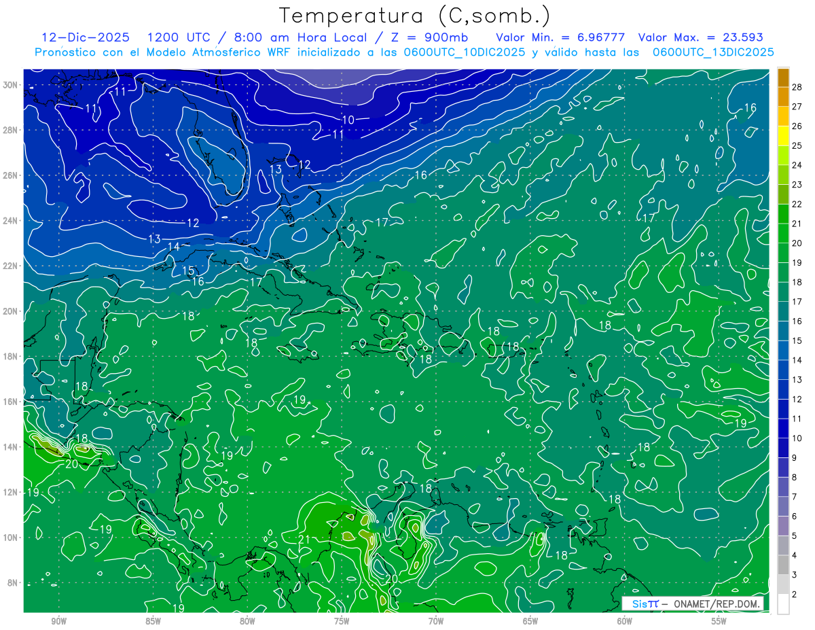The height and width of the screenshot is (630, 815).
Task: Click the colorbar label 25
Action: click(x=797, y=145)
